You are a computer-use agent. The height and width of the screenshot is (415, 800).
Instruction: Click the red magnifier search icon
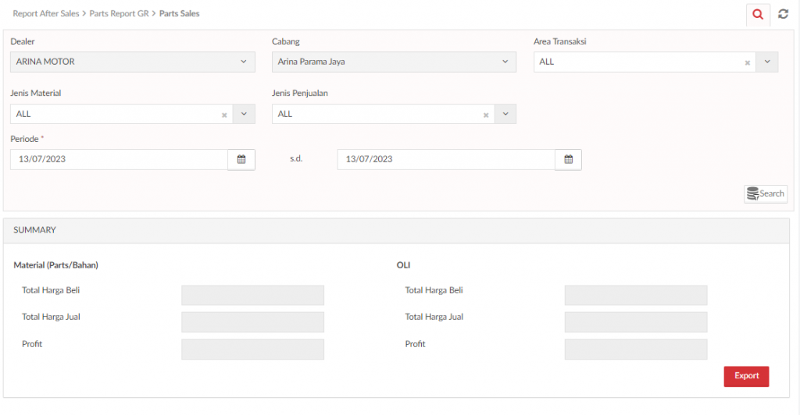758,14
